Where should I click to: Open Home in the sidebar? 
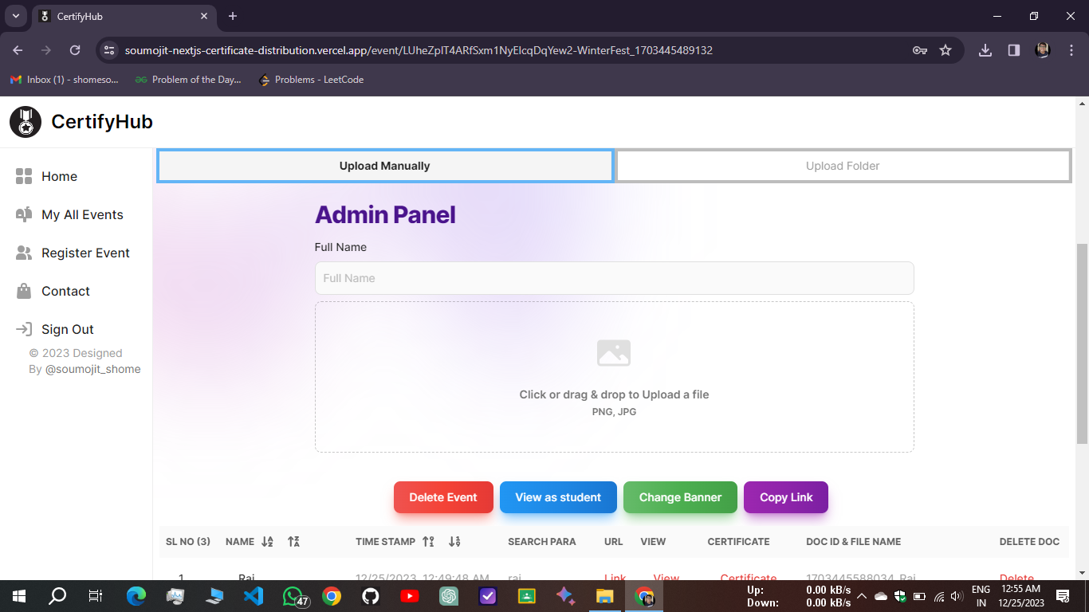tap(59, 176)
